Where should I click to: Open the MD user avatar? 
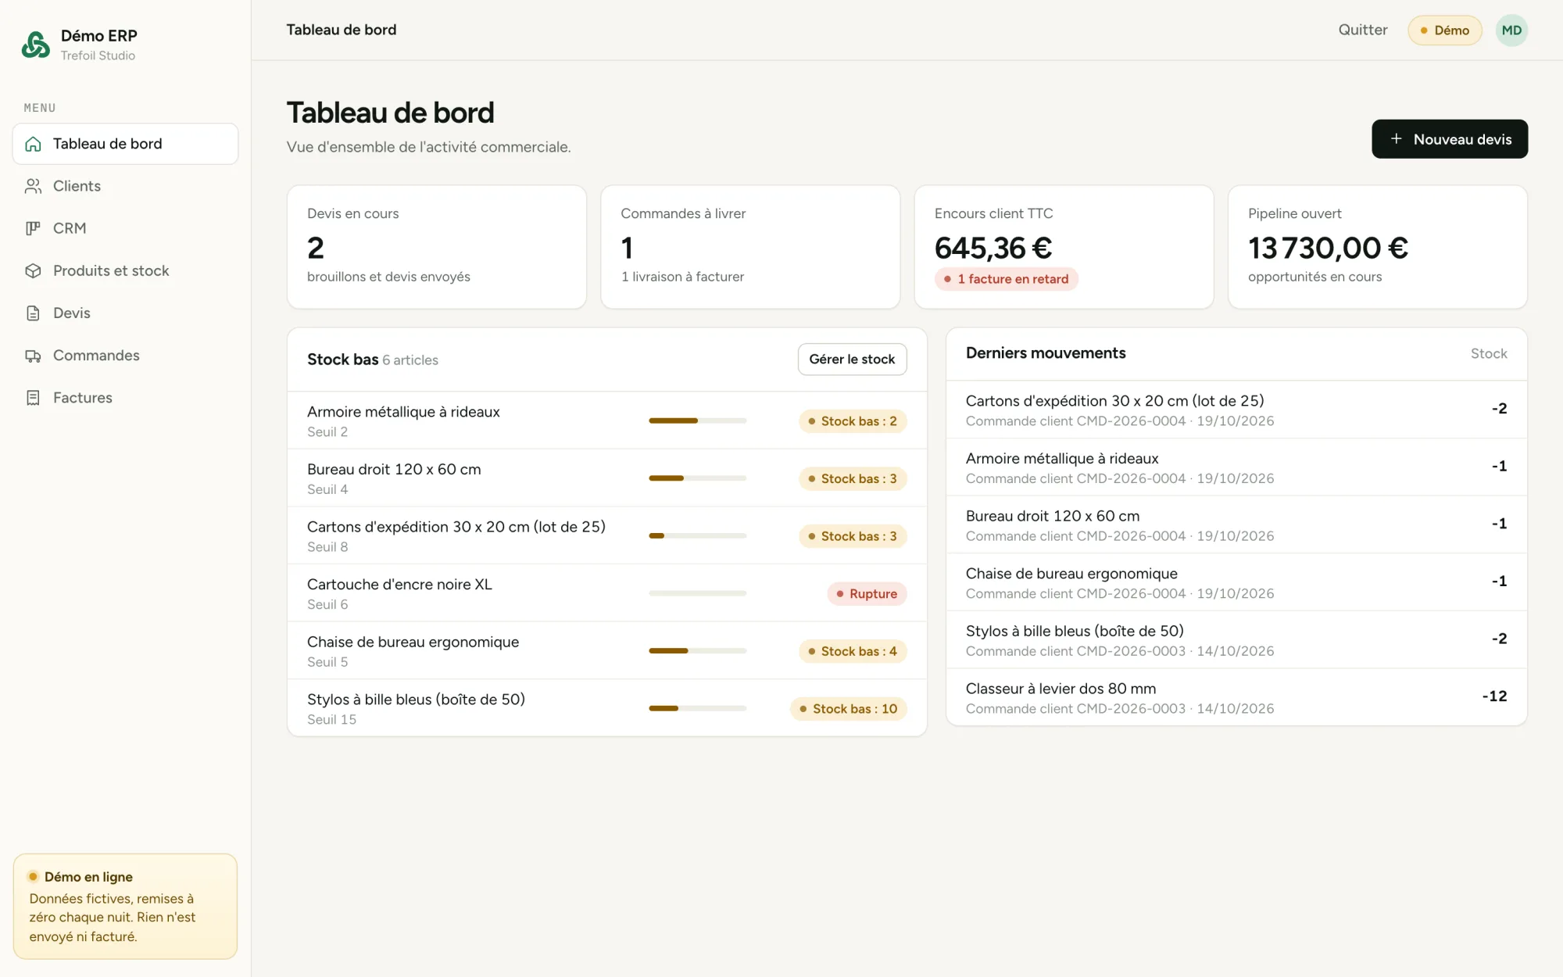[1511, 30]
